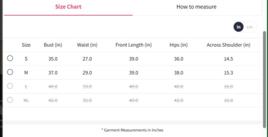Image resolution: width=268 pixels, height=137 pixels.
Task: Click bust value 35.0 in S row
Action: (x=53, y=59)
